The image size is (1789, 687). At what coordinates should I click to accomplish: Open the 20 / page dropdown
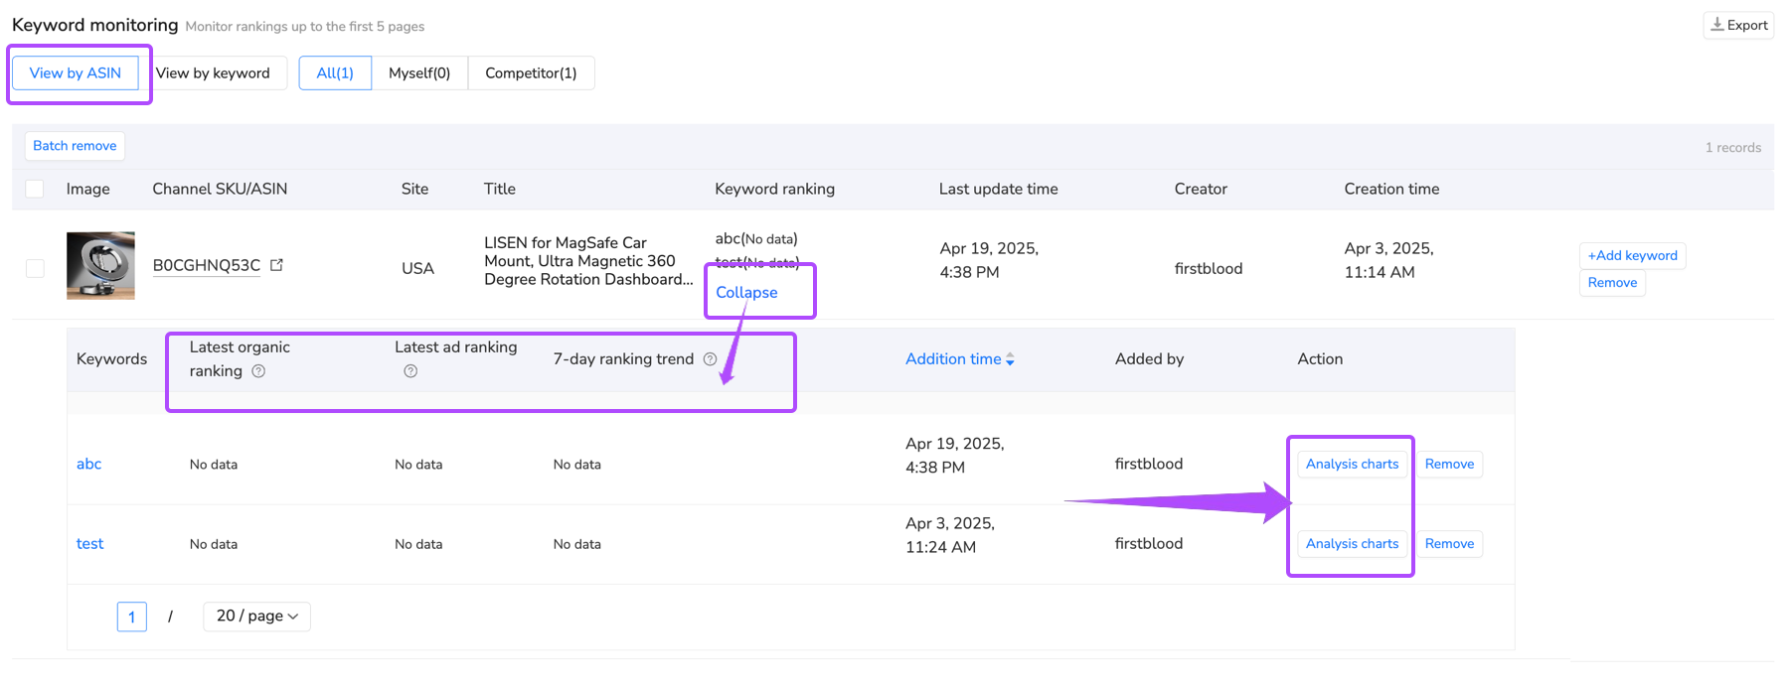[x=256, y=617]
